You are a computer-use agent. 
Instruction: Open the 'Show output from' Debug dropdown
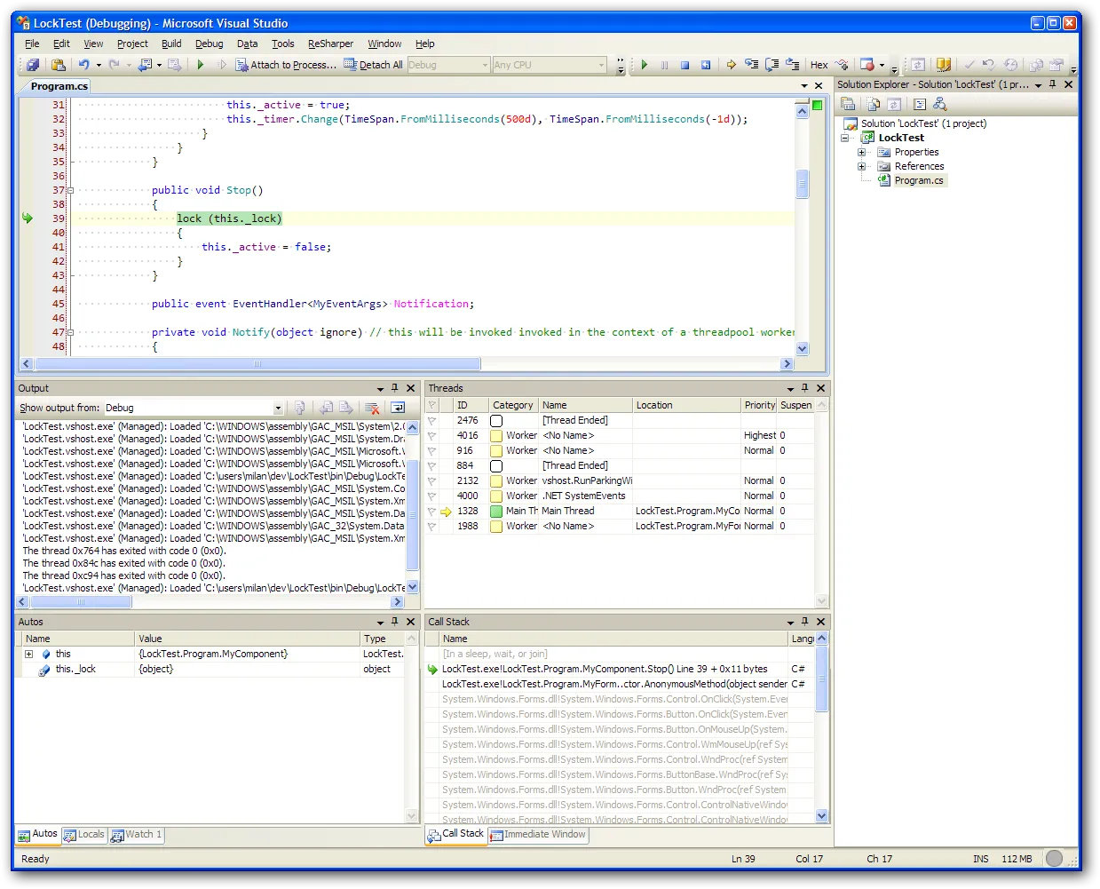point(278,409)
